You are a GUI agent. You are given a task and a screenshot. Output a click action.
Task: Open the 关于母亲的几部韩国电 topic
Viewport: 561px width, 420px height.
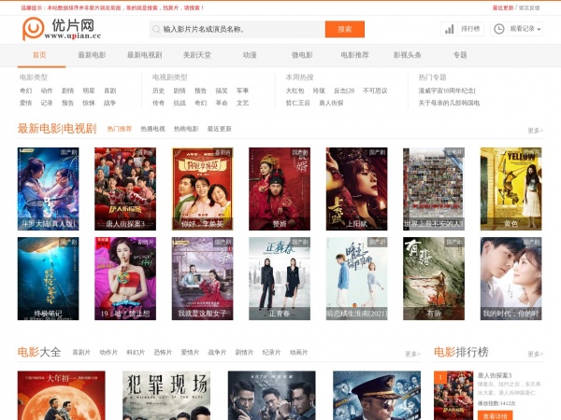pos(449,103)
